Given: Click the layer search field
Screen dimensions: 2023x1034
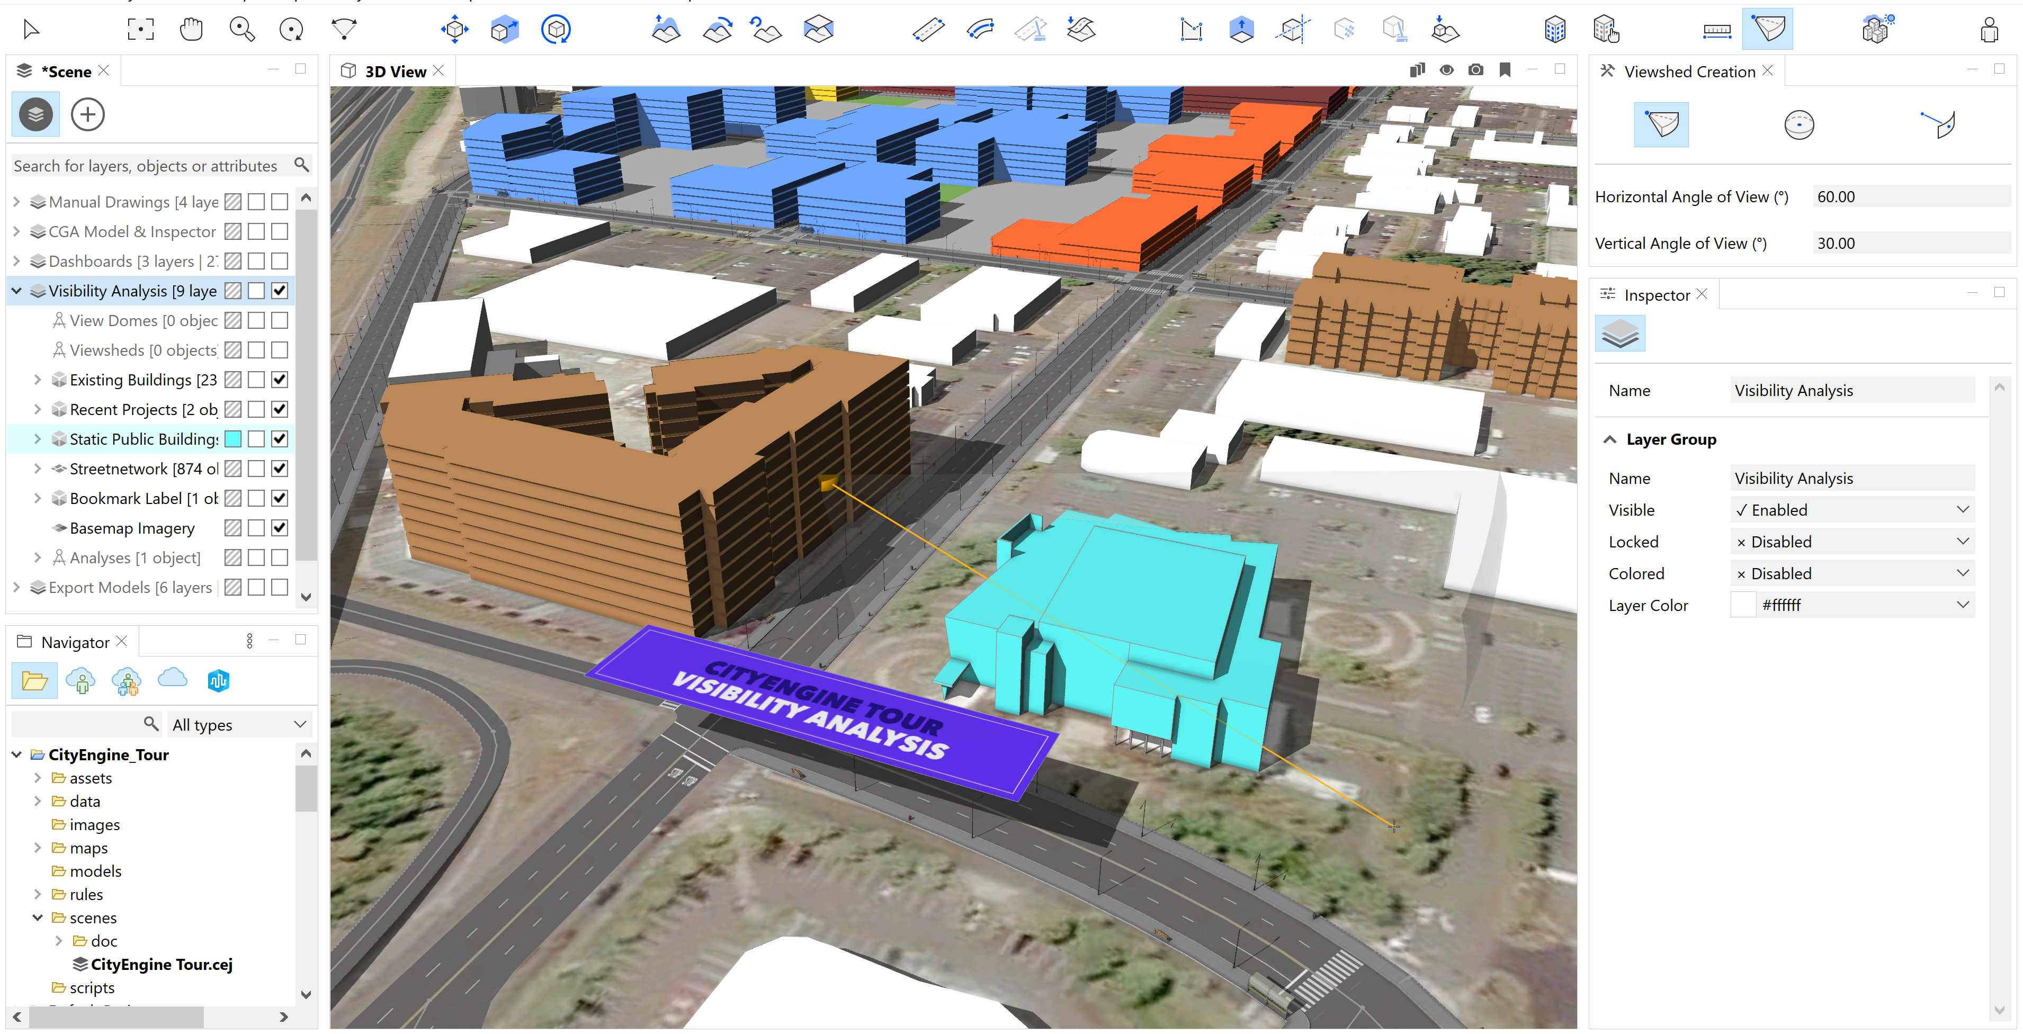Looking at the screenshot, I should point(149,166).
